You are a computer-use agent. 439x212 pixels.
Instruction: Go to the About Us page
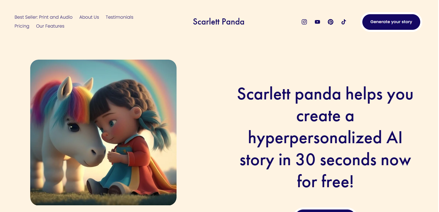[89, 17]
